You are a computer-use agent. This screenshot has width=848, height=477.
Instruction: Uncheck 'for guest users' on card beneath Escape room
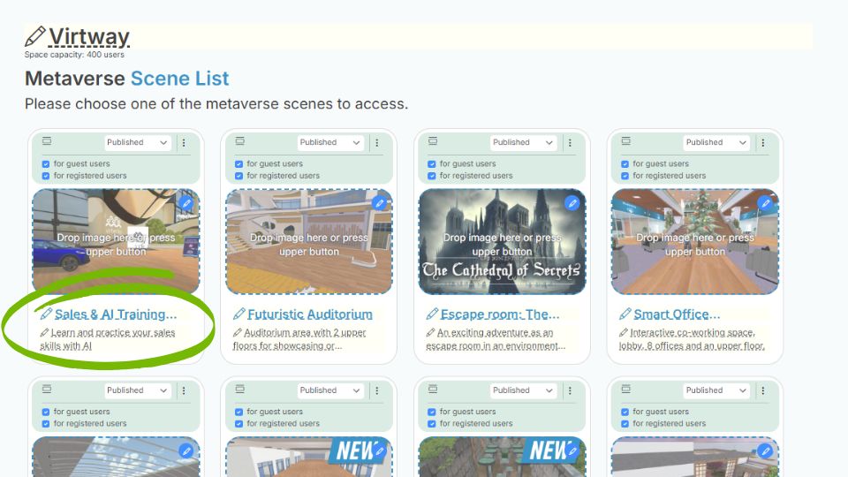pos(432,412)
